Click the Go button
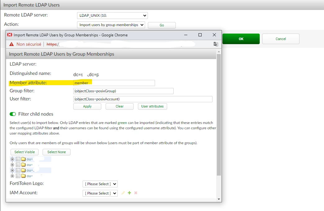Viewport: 324px width, 211px height. [x=162, y=25]
